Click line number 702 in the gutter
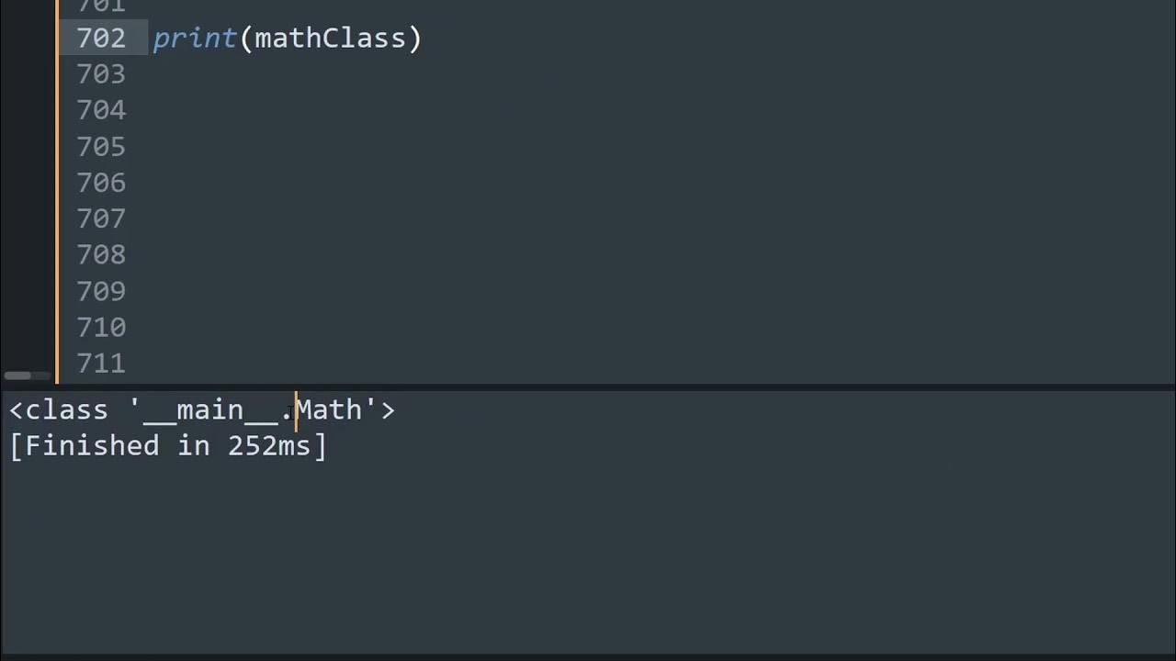The height and width of the screenshot is (661, 1176). click(x=101, y=38)
